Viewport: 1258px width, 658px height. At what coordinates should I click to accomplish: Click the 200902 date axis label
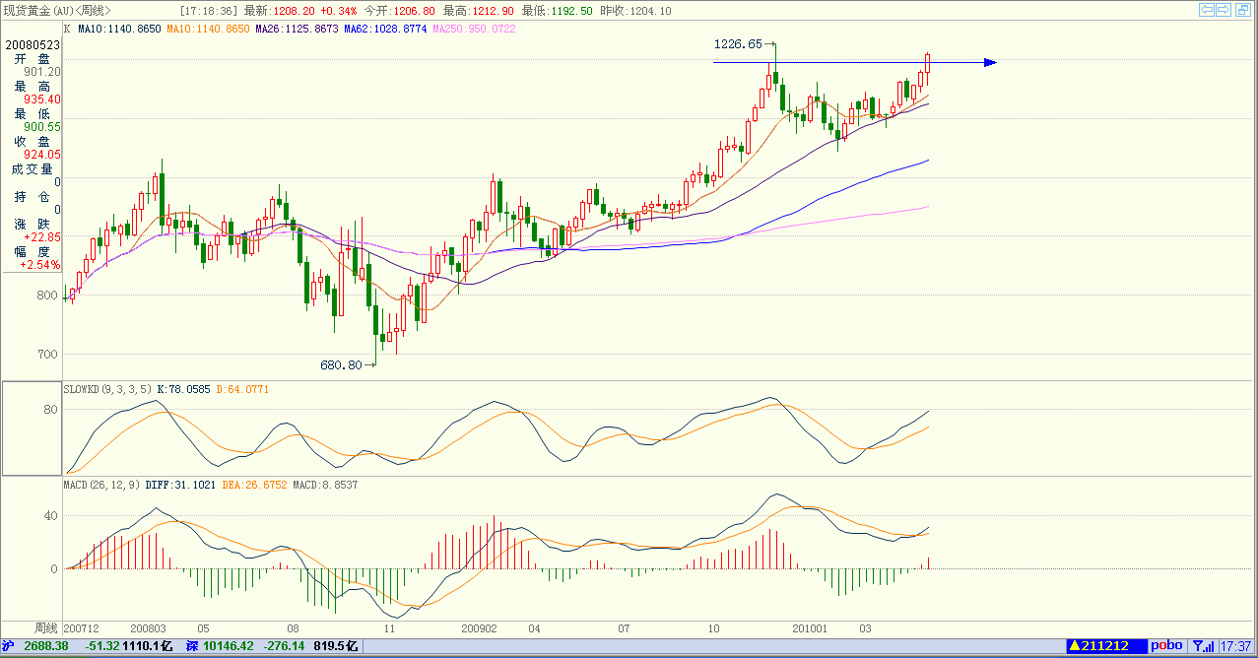(479, 627)
